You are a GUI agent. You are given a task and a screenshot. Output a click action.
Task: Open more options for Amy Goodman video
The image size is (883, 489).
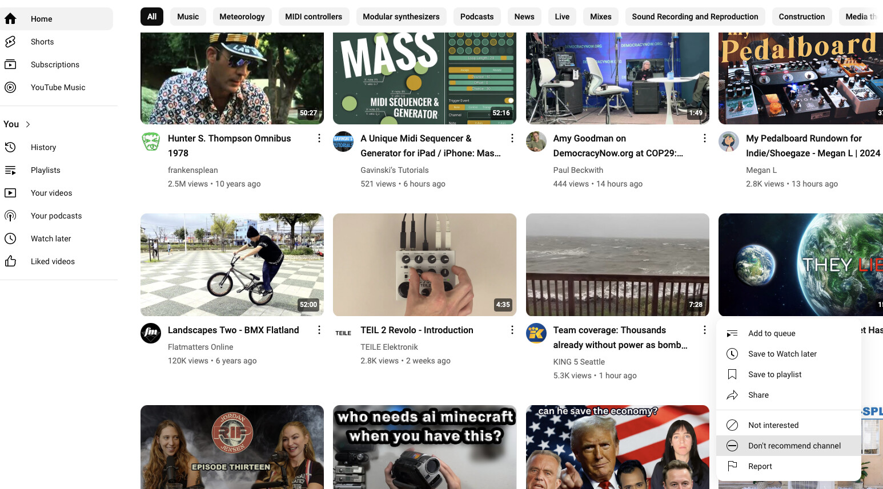(704, 138)
